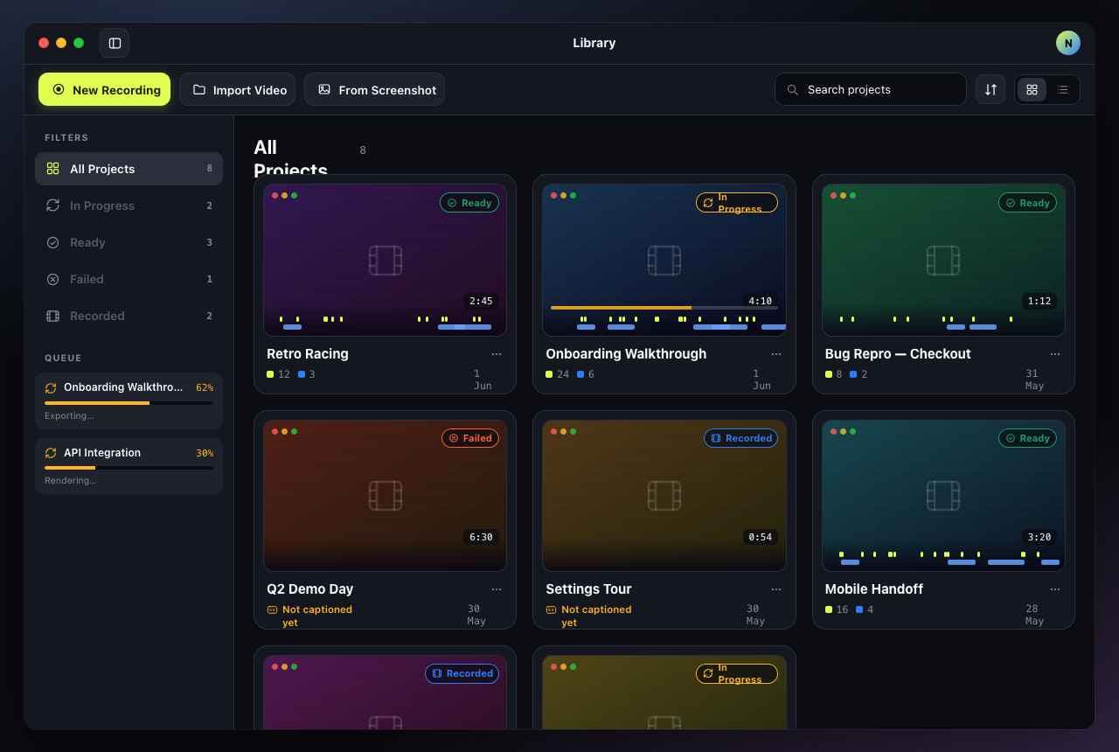
Task: Click Ready badge on Bug Repro — Checkout
Action: tap(1028, 203)
